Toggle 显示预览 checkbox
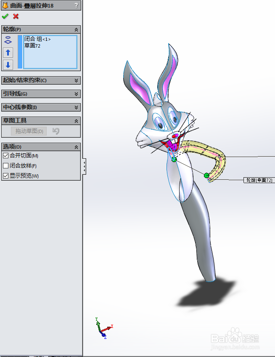The width and height of the screenshot is (275, 357). [x=6, y=176]
